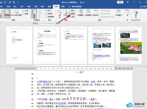This screenshot has height=109, width=147.
Task: Open the (戏剧) hyperlink on line 45
Action: pos(92,99)
